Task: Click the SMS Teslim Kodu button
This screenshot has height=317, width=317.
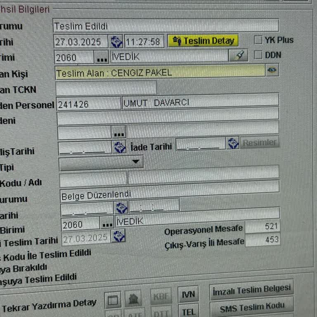Action: click(252, 307)
